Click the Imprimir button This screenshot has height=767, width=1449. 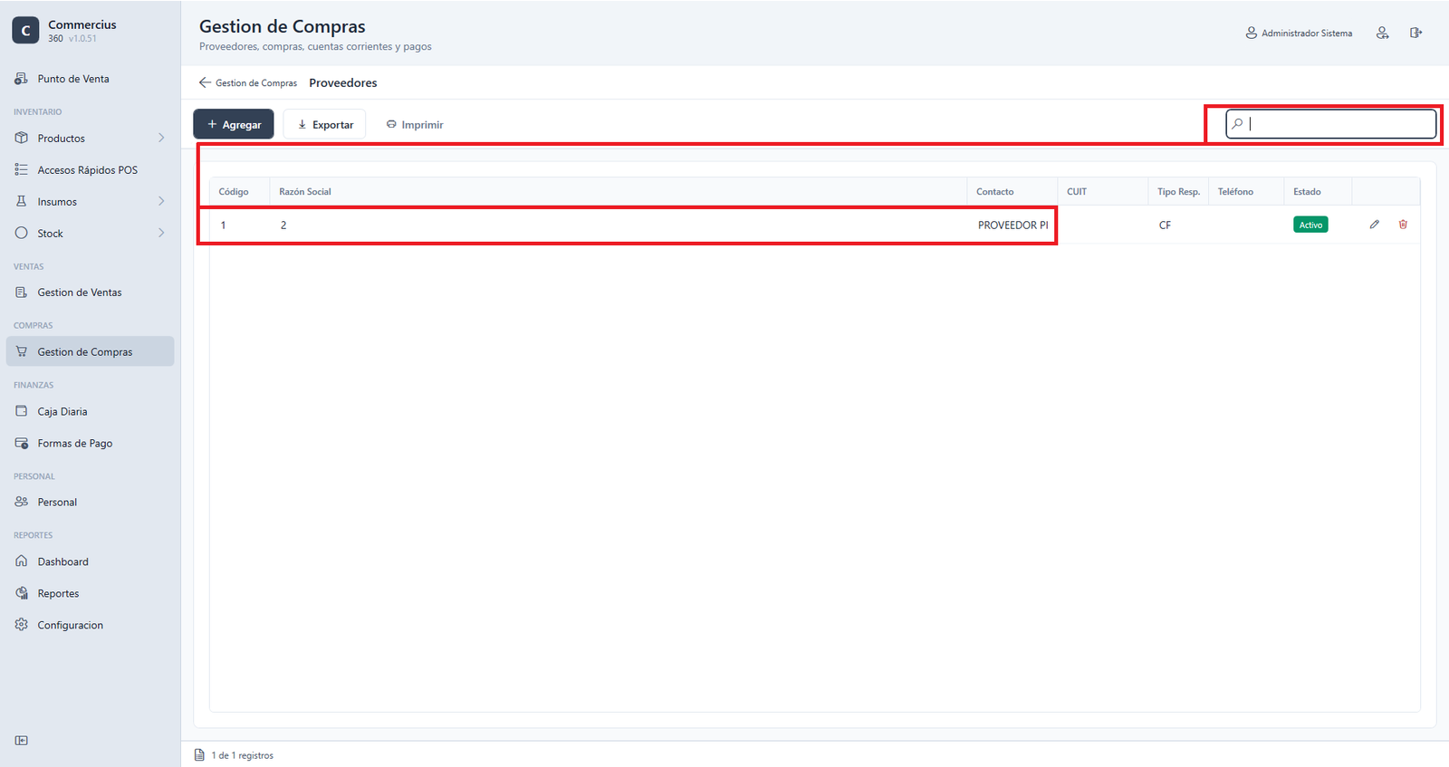(x=415, y=124)
